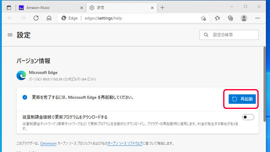Click the Microsoft Edge logo
270x152 pixels.
(22, 76)
